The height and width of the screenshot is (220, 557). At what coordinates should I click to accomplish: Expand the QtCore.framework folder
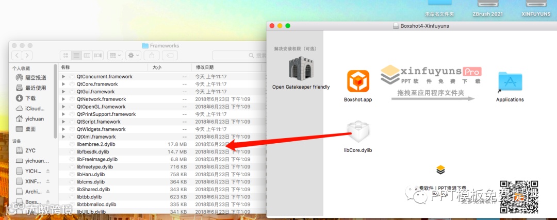point(63,84)
